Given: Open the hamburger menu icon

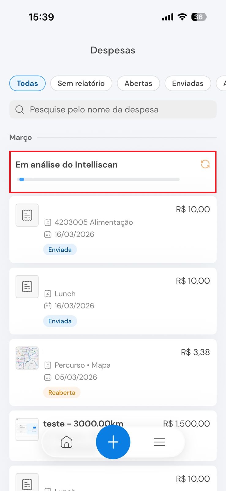Looking at the screenshot, I should tap(160, 442).
